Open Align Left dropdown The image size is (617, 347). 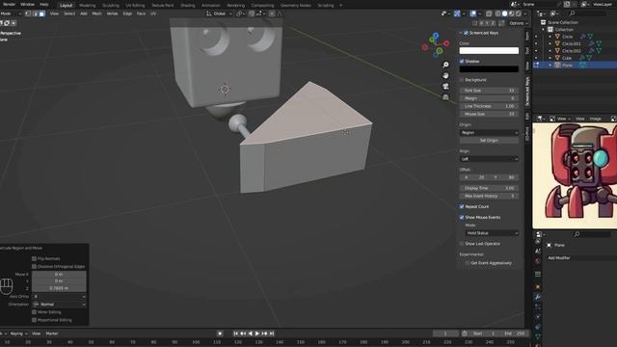[x=489, y=159]
